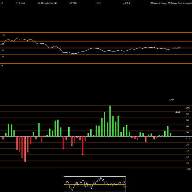The height and width of the screenshot is (192, 192).
Task: Click the -60 label on MR axis
Action: (187, 157)
